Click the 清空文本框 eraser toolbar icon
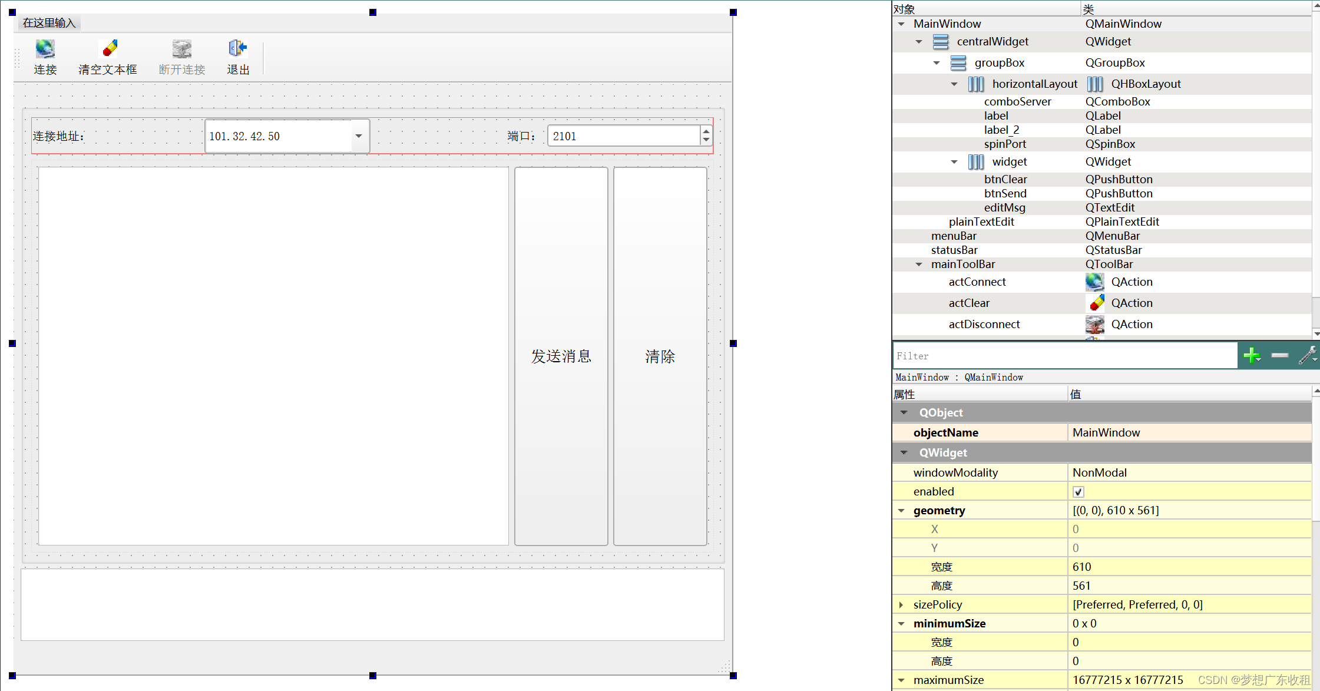Screen dimensions: 1320x691 (109, 48)
